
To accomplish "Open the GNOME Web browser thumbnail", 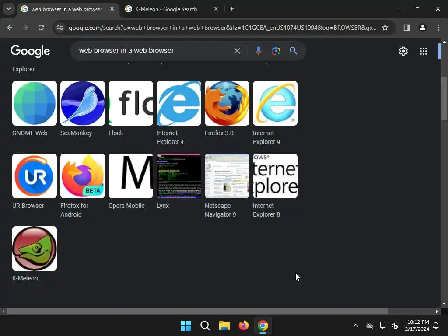I will [35, 103].
